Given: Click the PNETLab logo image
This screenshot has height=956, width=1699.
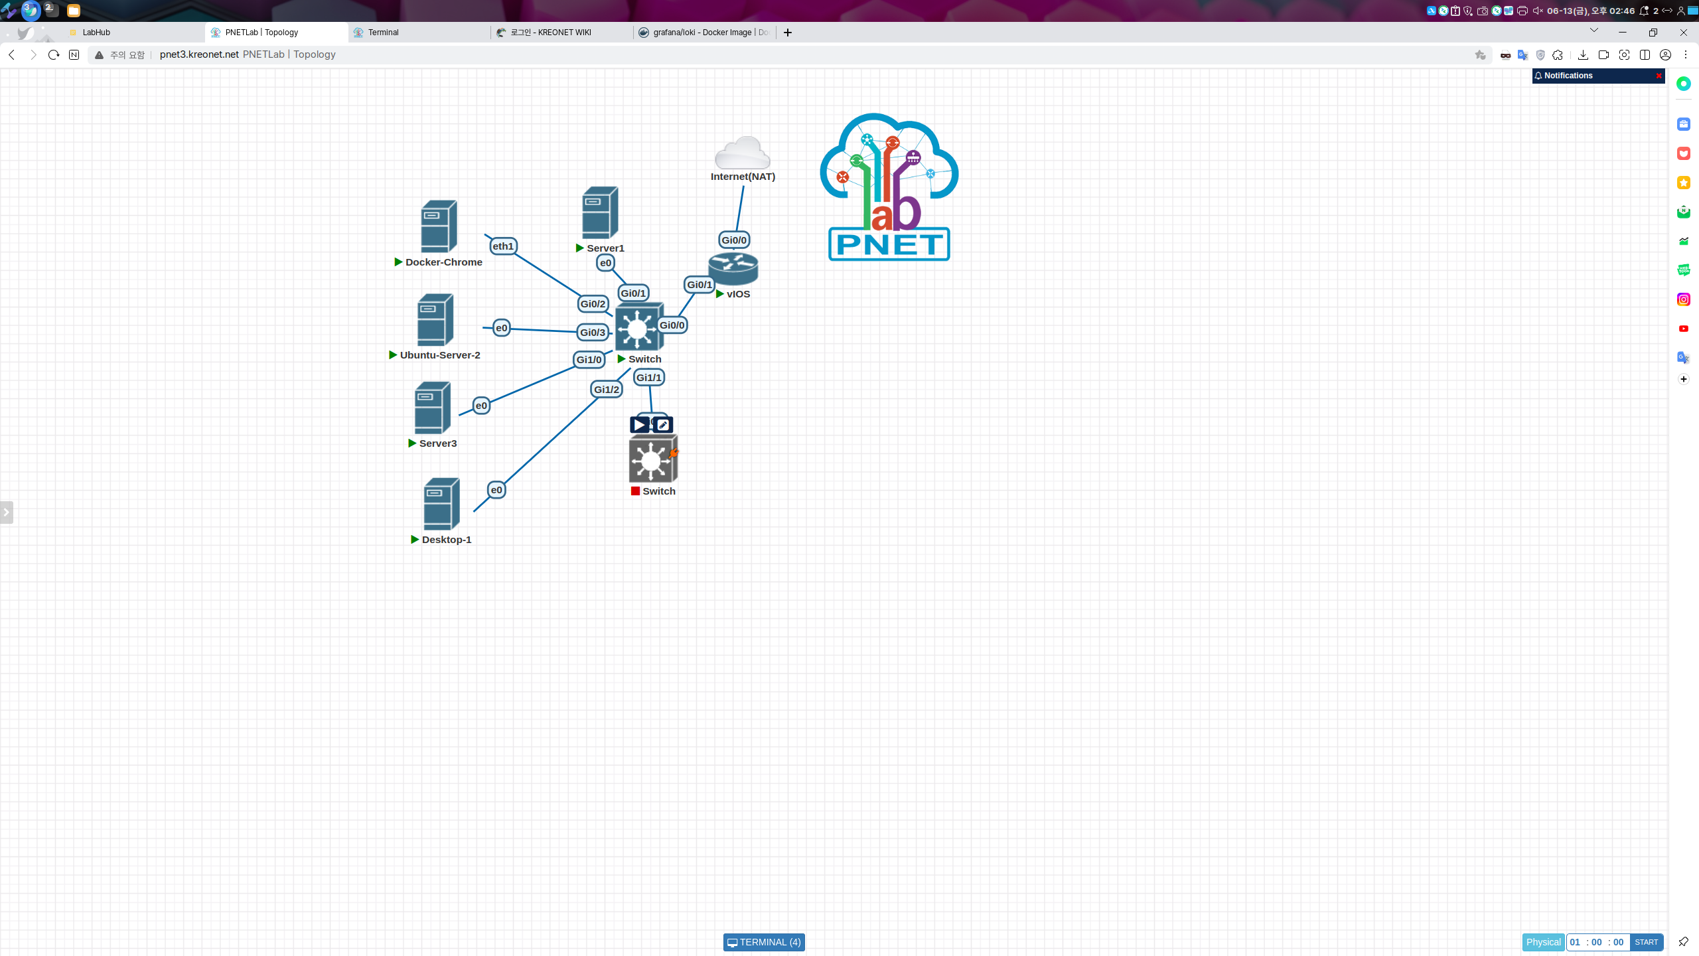Looking at the screenshot, I should click(x=889, y=187).
